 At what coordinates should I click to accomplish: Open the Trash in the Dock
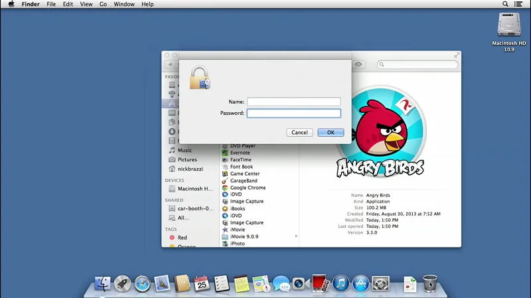tap(429, 284)
